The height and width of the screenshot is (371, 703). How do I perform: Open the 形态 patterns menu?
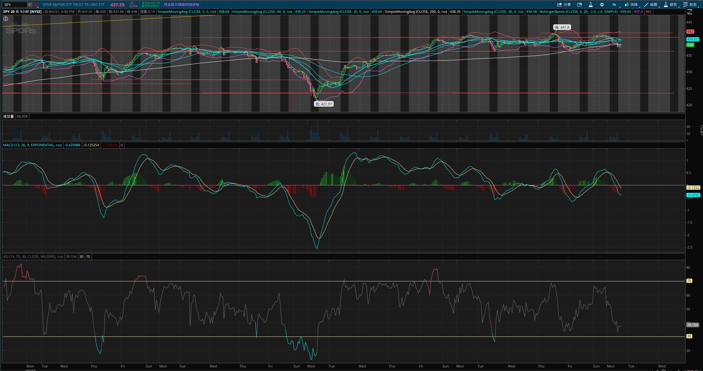coord(690,5)
